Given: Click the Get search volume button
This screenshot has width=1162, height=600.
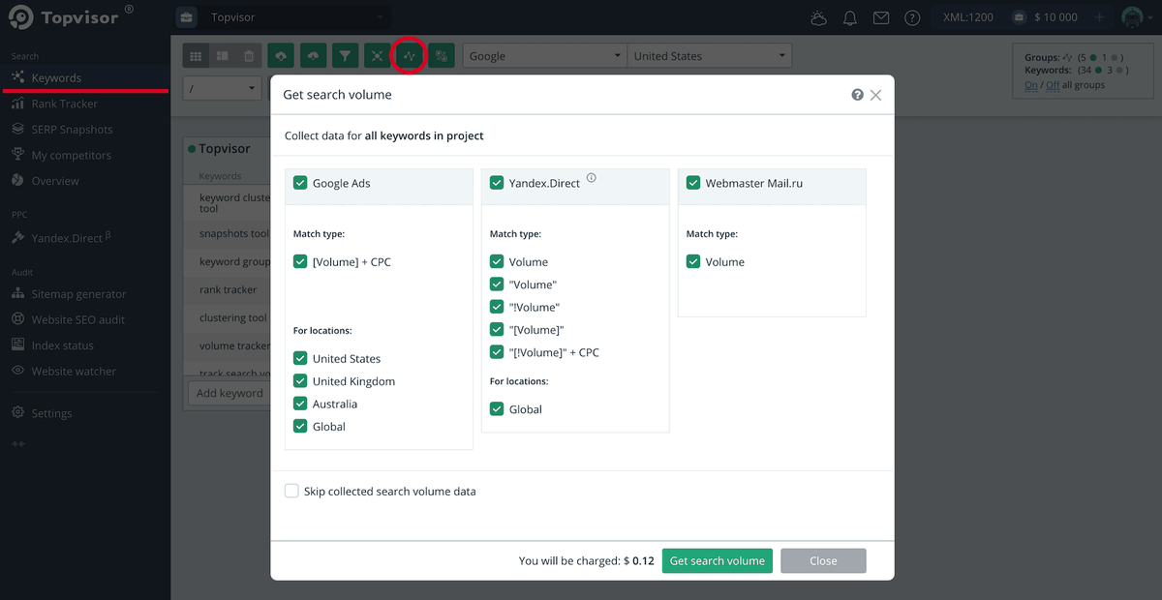Looking at the screenshot, I should click(718, 560).
